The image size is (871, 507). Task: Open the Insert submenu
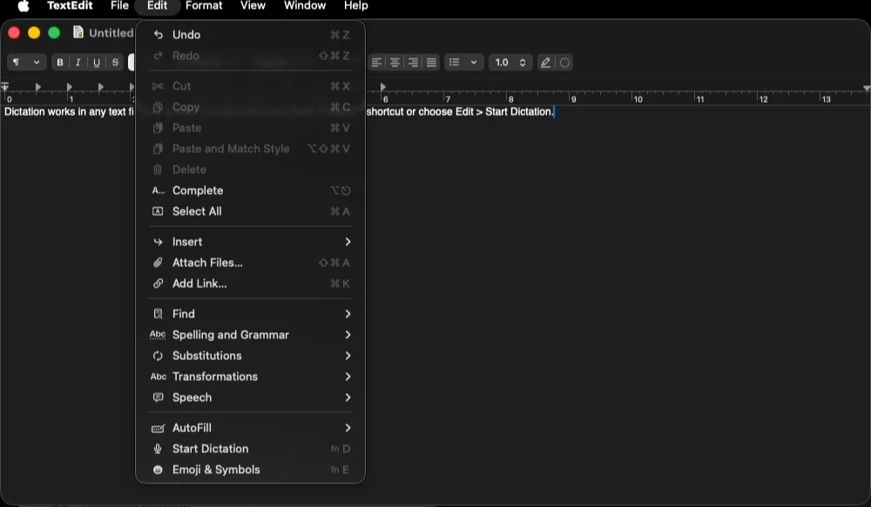click(x=250, y=242)
